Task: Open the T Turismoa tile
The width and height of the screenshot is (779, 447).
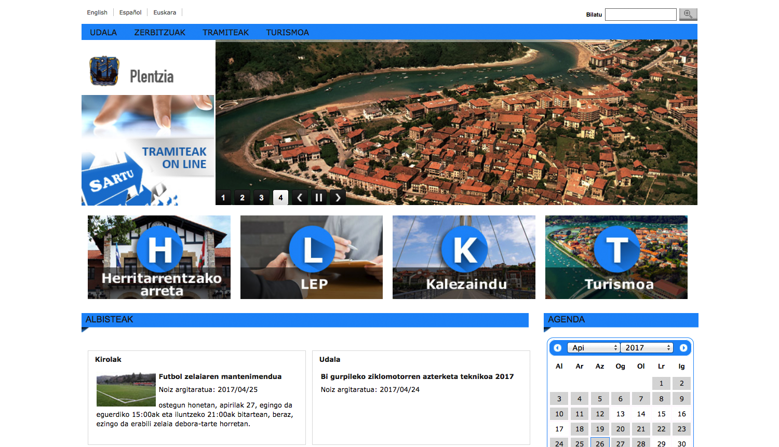Action: (x=616, y=257)
